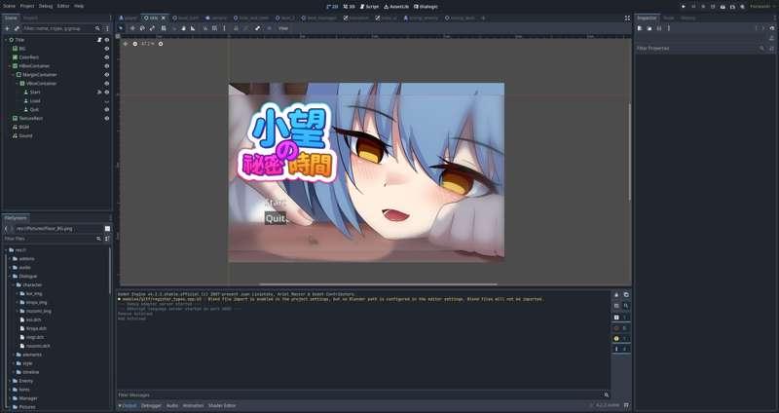Click the signal icon on Start node
The width and height of the screenshot is (779, 413).
pyautogui.click(x=99, y=92)
